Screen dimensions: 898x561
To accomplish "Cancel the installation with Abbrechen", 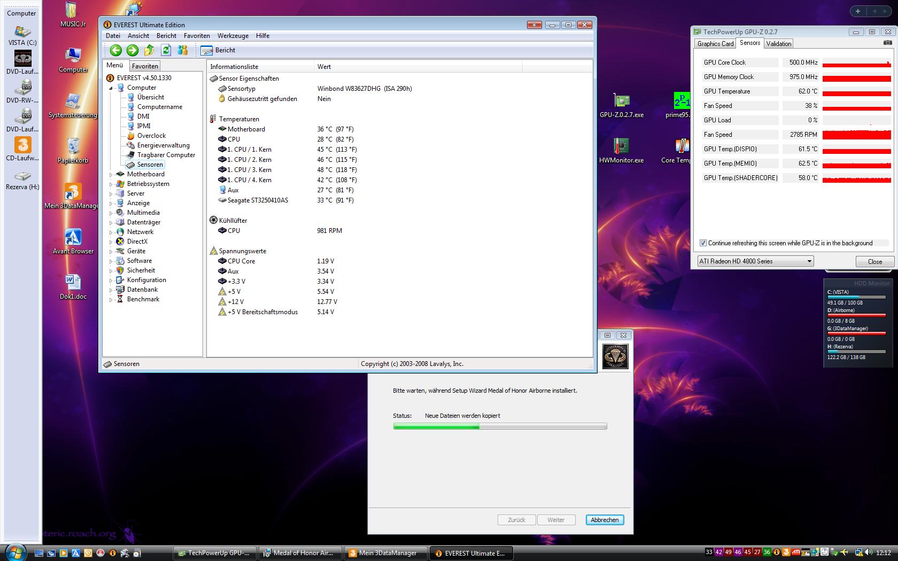I will click(x=605, y=520).
